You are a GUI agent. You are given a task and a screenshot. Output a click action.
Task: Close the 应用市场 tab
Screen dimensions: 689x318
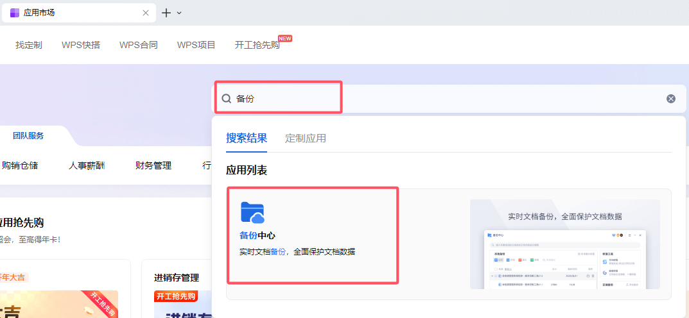pos(146,13)
